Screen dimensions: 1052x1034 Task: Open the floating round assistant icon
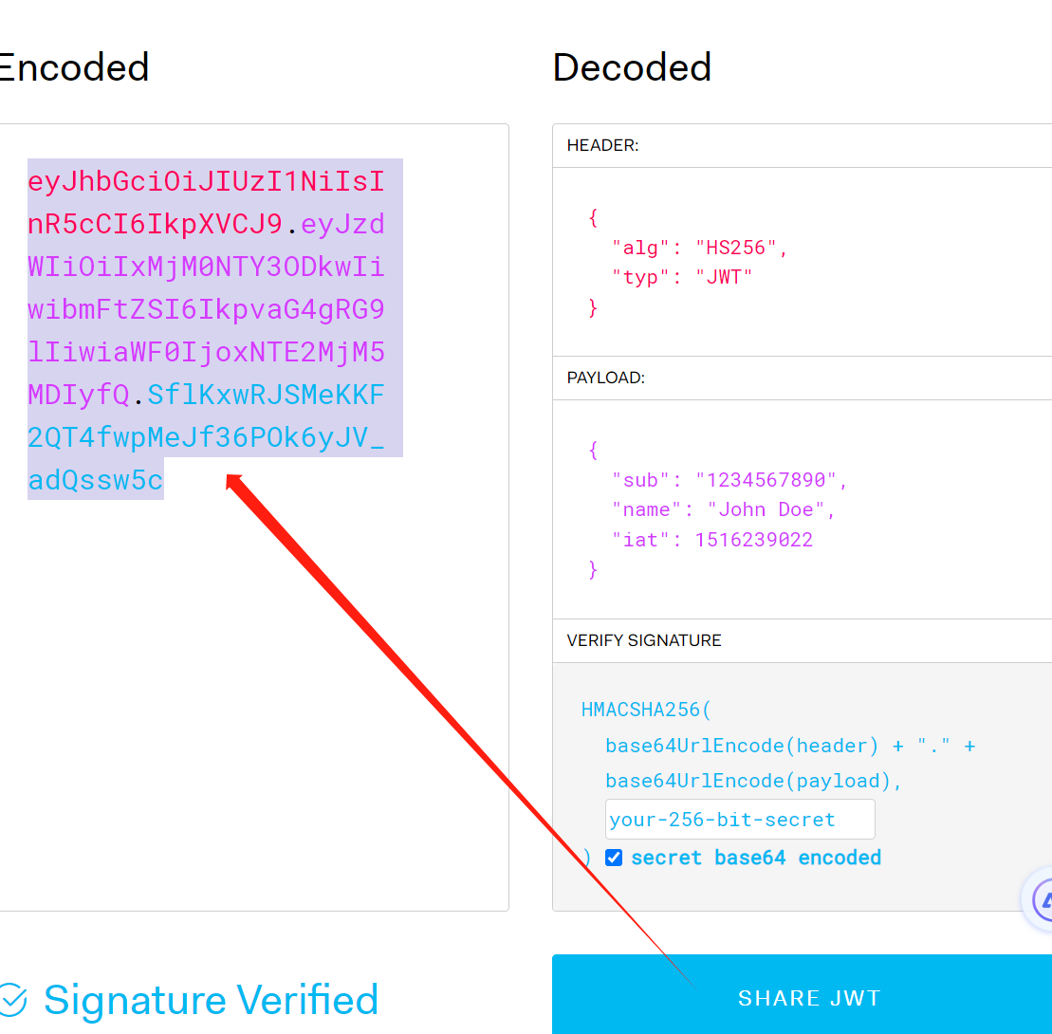1039,899
